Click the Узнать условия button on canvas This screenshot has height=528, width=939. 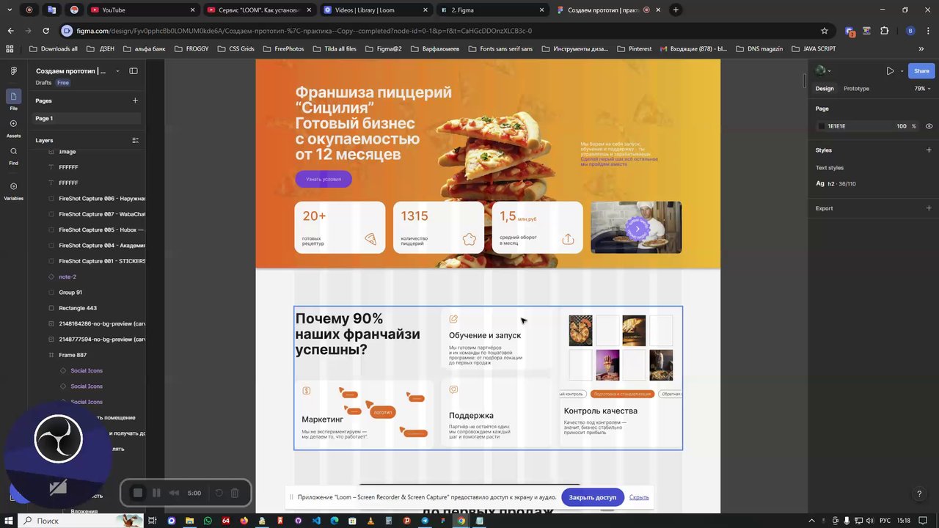click(x=324, y=179)
